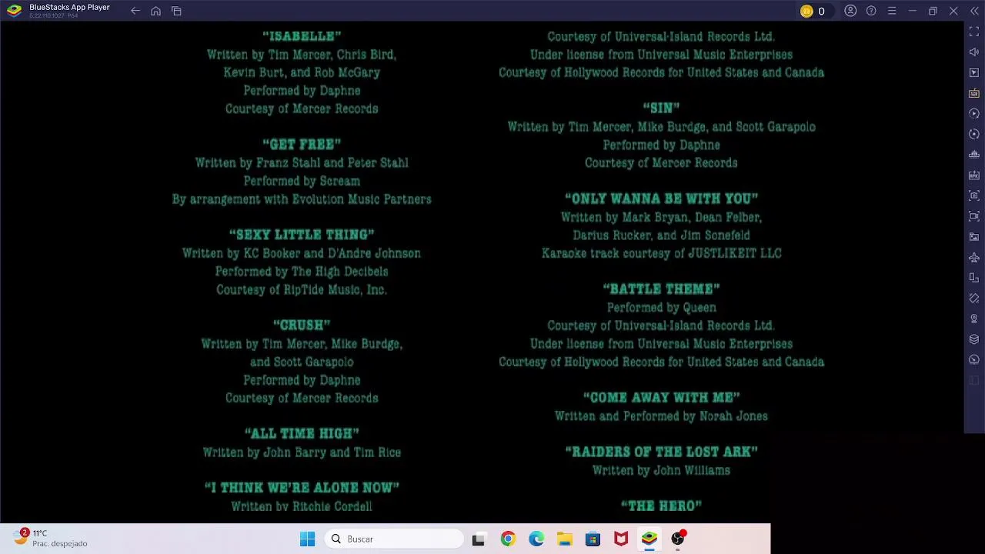Click the "BATTLE THEME" title
Screen dimensions: 985x554
(661, 289)
